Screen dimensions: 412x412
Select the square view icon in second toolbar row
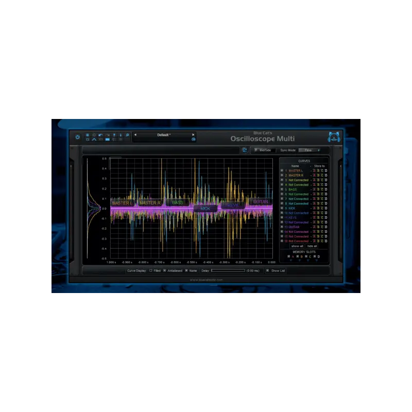point(88,140)
